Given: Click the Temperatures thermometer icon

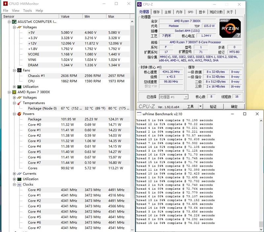Looking at the screenshot, I should pos(19,103).
